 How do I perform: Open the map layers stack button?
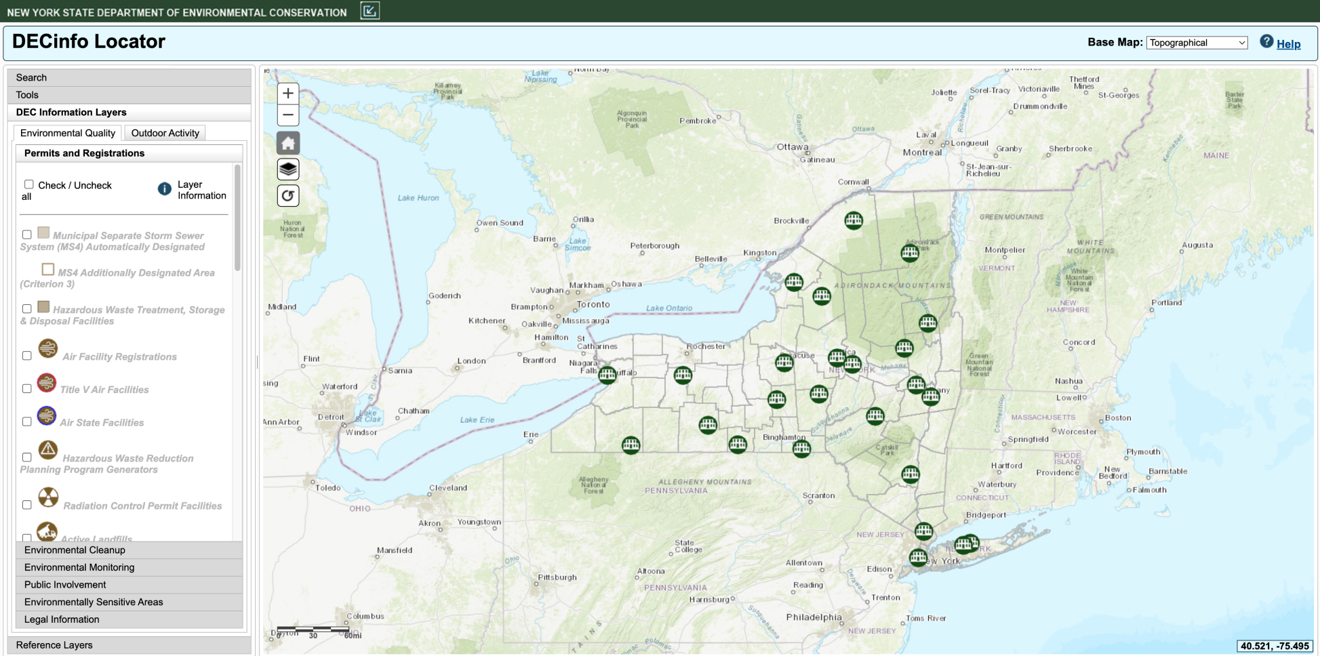288,169
